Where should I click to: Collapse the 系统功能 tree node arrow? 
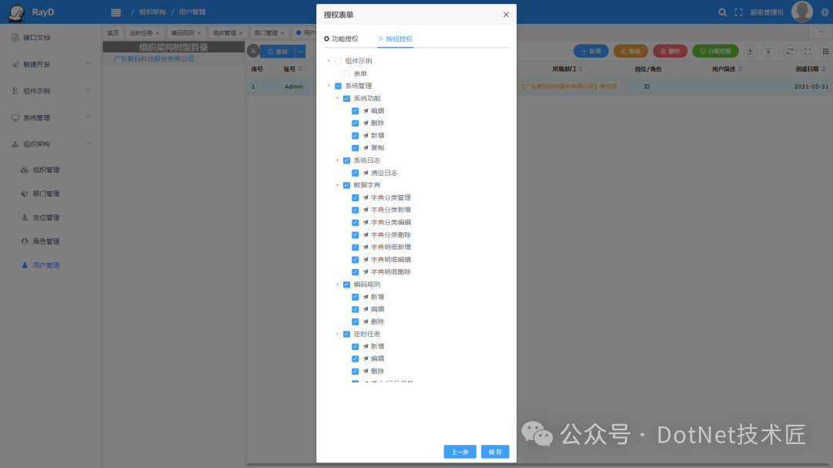click(x=337, y=98)
